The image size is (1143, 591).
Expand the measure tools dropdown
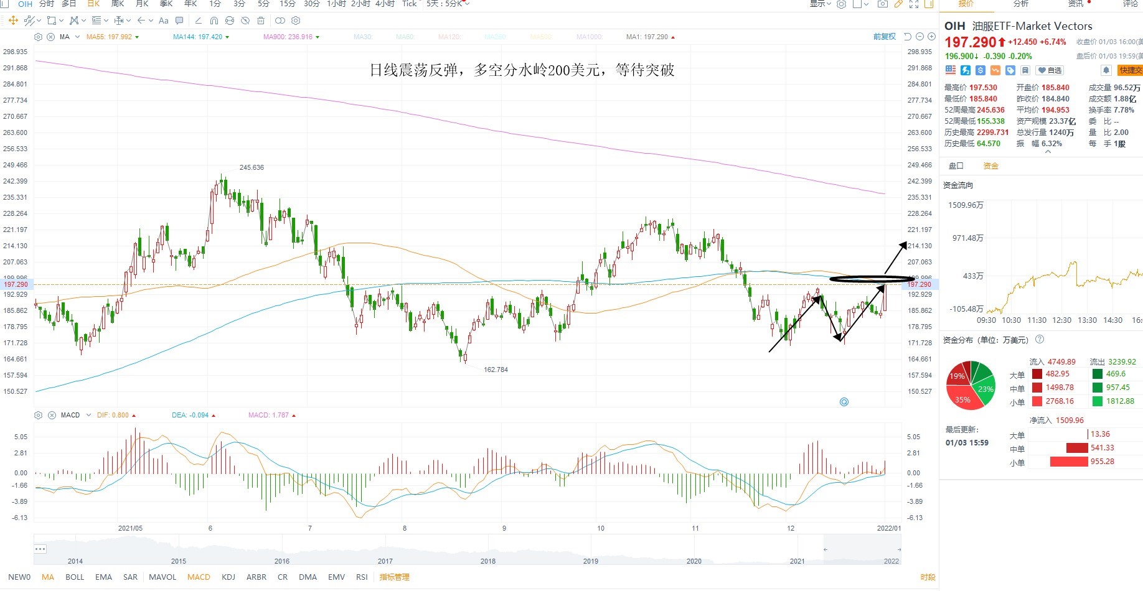[x=128, y=21]
